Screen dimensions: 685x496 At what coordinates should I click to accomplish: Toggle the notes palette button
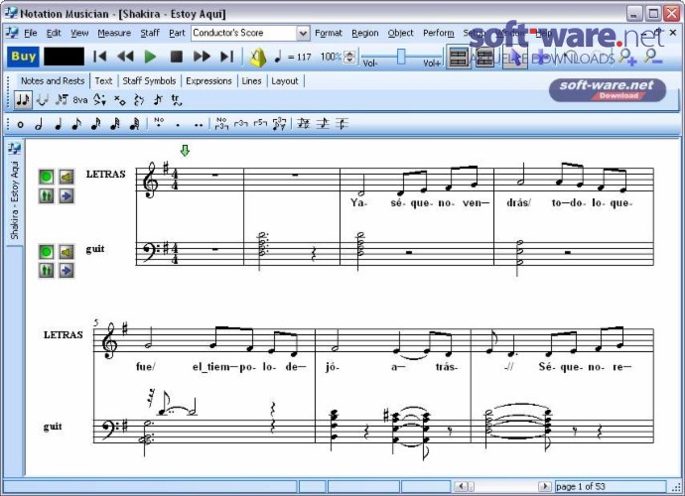[x=23, y=100]
